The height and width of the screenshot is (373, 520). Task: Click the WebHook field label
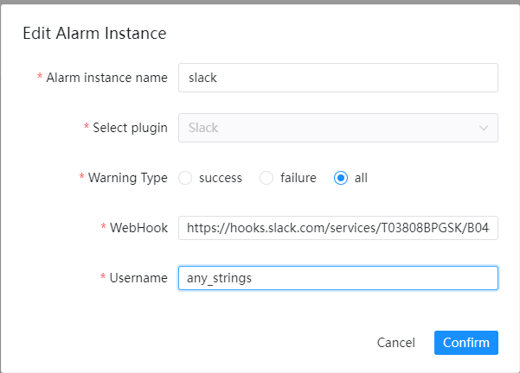coord(138,228)
